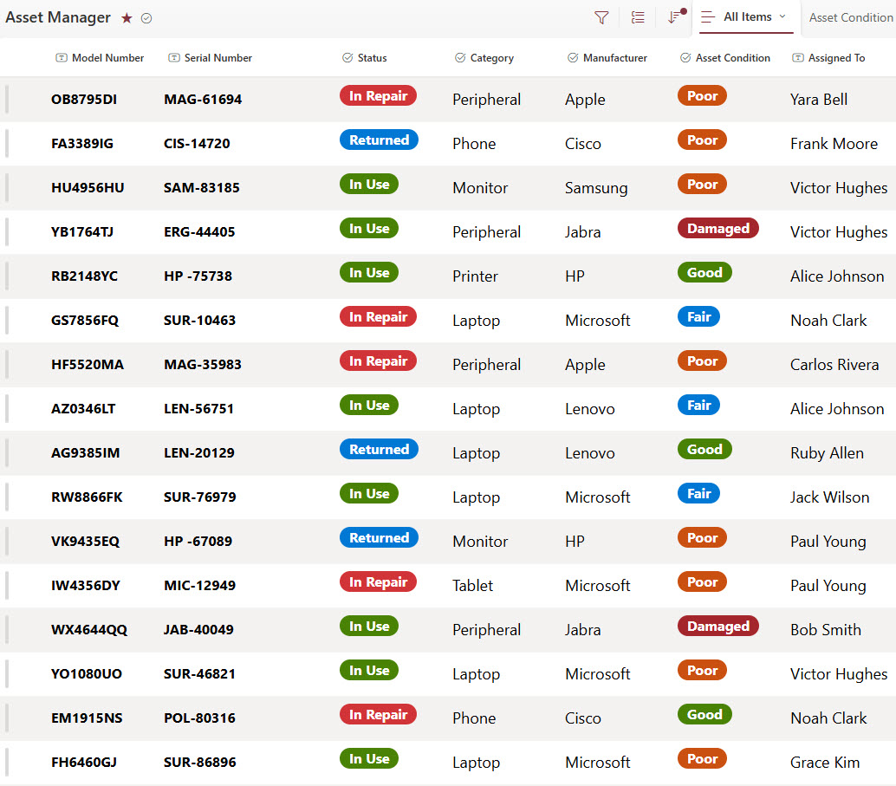
Task: Switch to the Asset Condition view tab
Action: point(850,17)
